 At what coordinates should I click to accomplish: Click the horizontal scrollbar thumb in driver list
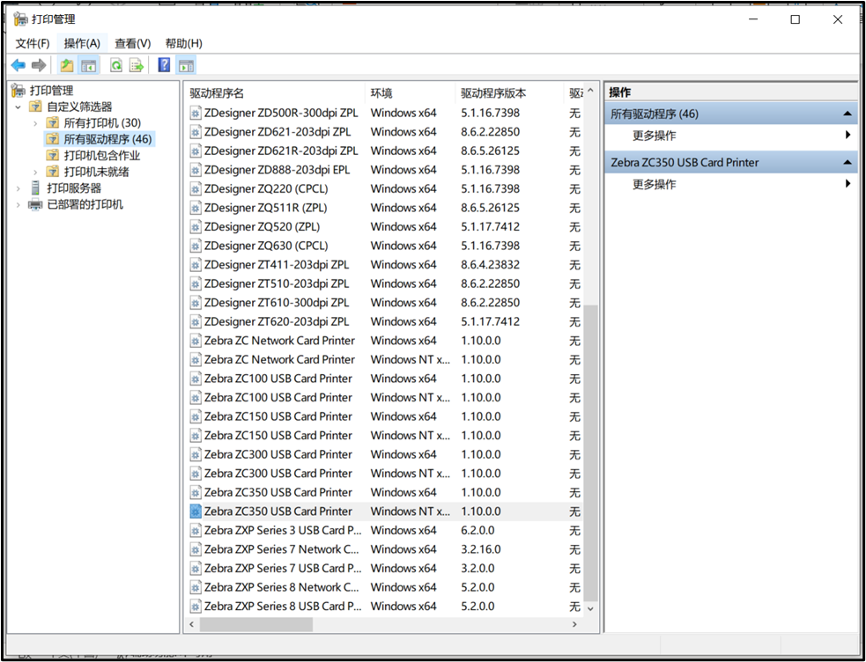click(x=255, y=624)
